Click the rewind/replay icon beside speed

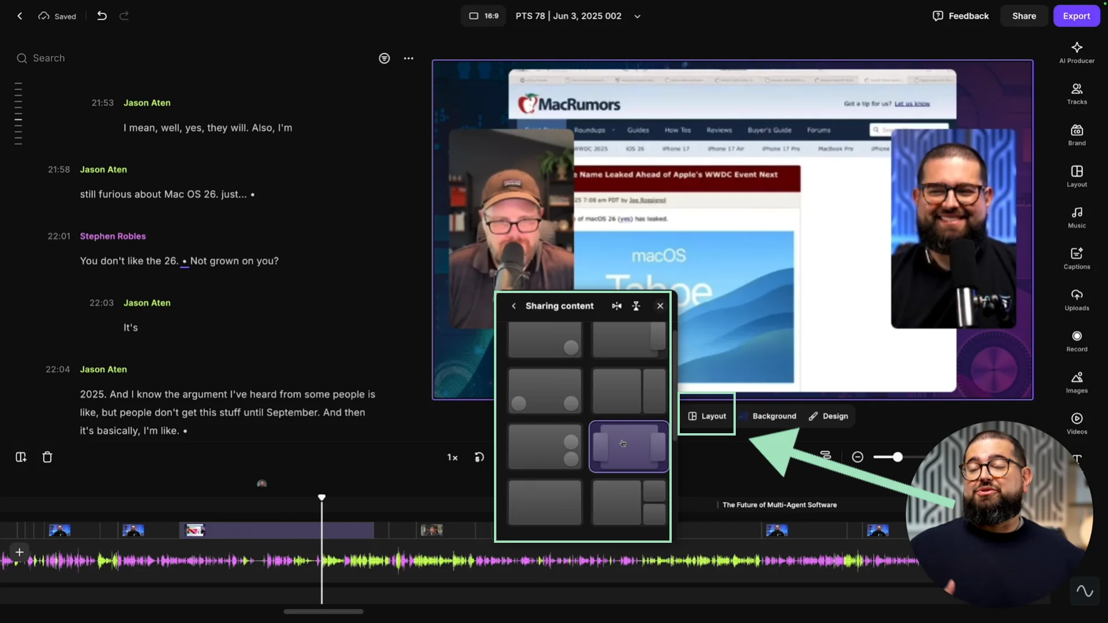(479, 457)
